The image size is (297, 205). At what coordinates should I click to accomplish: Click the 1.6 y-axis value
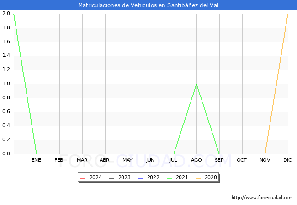click(6, 41)
